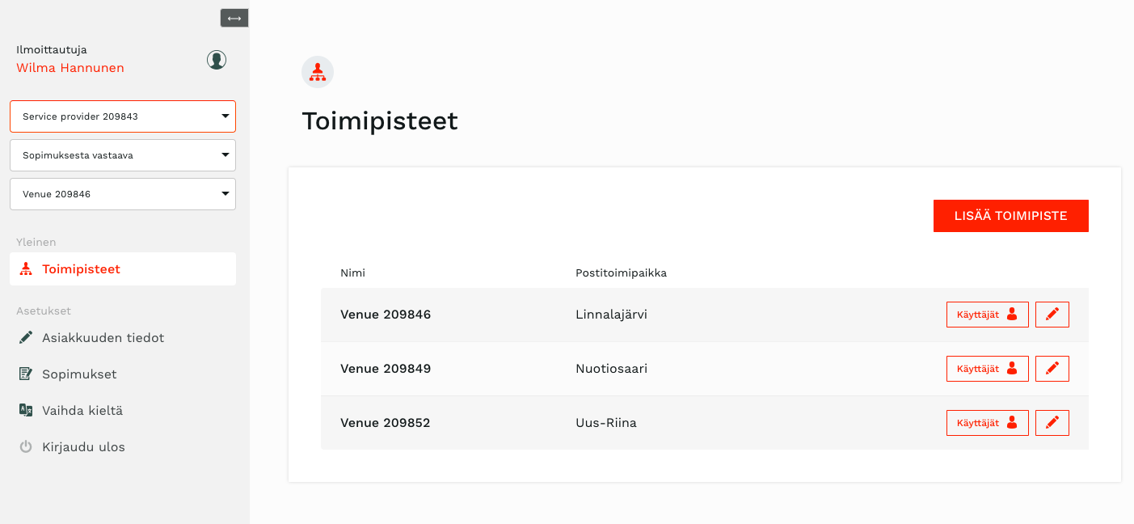1134x524 pixels.
Task: Open Käyttäjät for Venue 209852
Action: click(988, 423)
